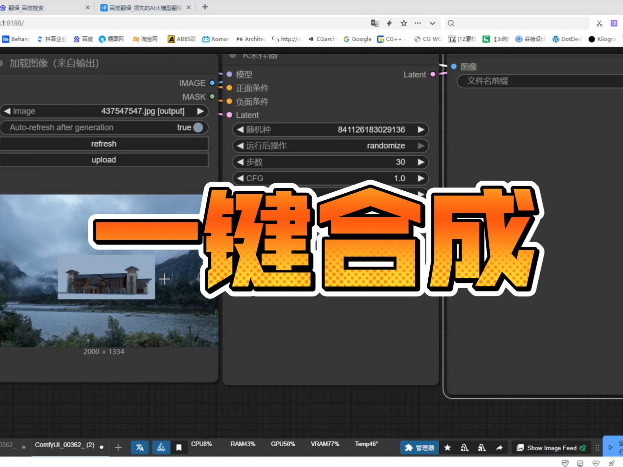The width and height of the screenshot is (623, 467).
Task: Open the three-dots more menu in address bar
Action: click(418, 23)
